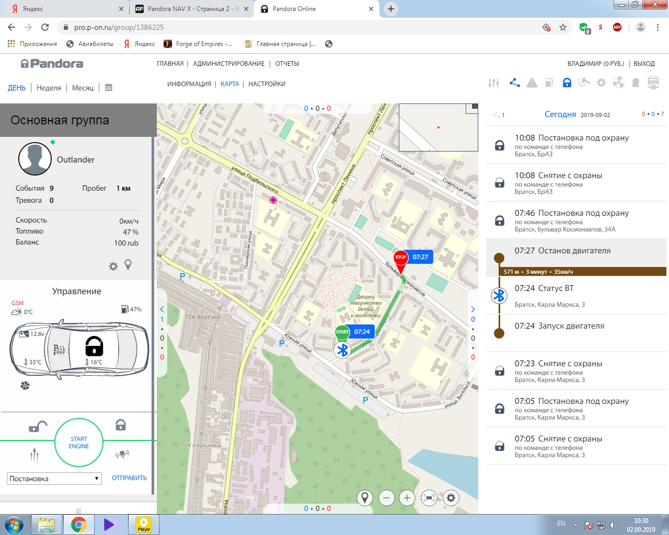Click the ОТПРАВИТЬ send link
Viewport: 669px width, 535px height.
click(129, 478)
